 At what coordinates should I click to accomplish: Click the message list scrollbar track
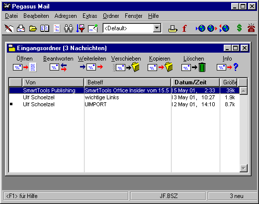click(x=244, y=130)
